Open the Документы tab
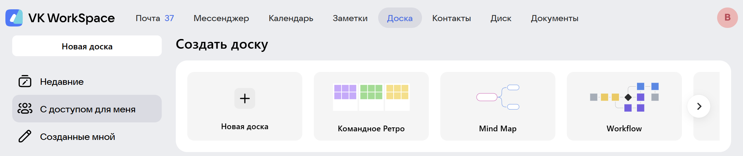The width and height of the screenshot is (743, 156). (555, 18)
